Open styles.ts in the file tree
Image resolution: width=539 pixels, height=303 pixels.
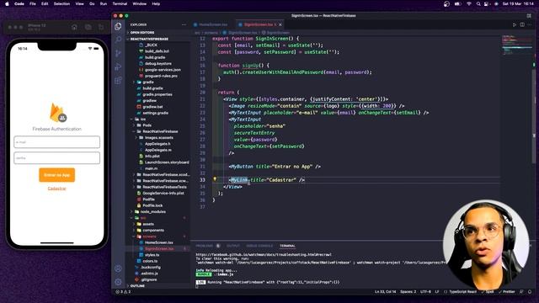(x=152, y=255)
